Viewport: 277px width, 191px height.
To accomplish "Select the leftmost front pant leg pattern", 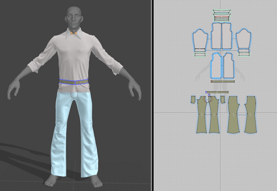I will 202,115.
